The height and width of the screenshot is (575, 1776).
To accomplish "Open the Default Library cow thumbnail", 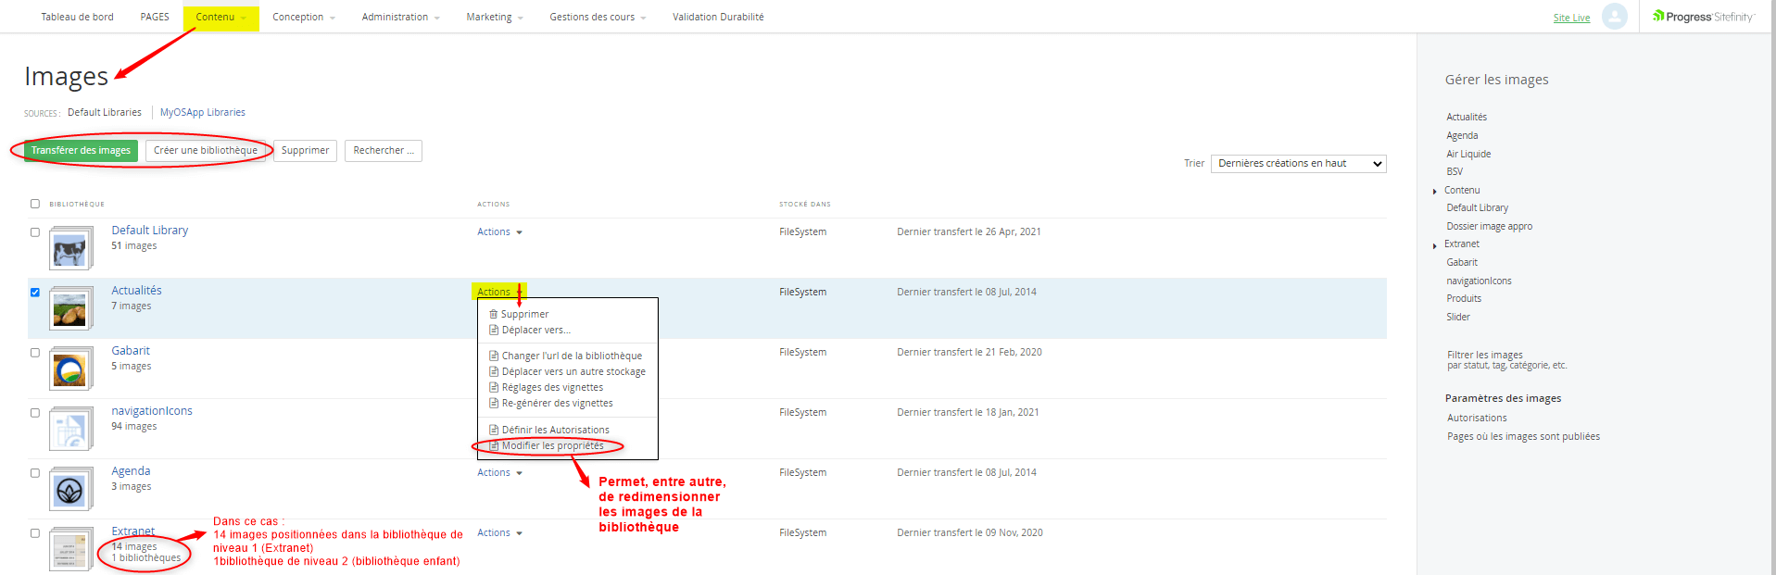I will click(x=70, y=250).
